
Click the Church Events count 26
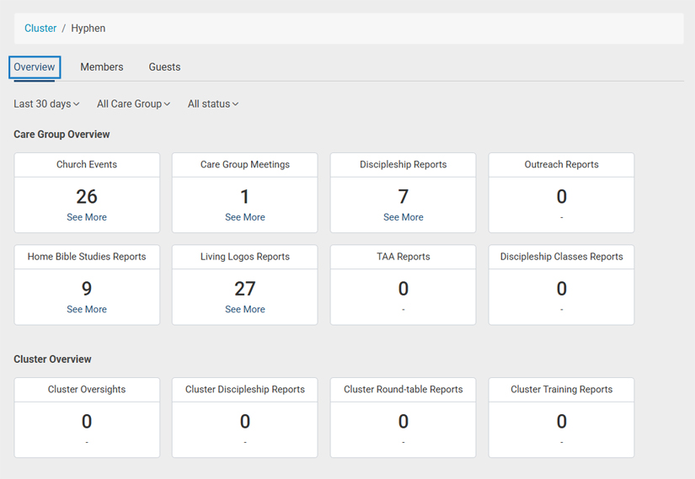(x=87, y=197)
